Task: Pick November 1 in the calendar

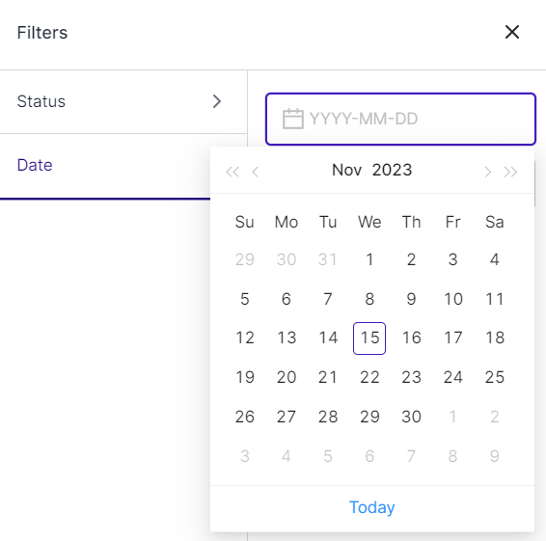Action: coord(369,259)
